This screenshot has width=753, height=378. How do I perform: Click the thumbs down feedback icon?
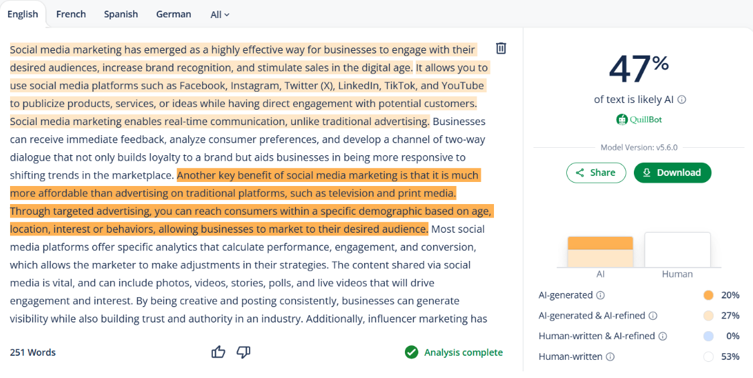pos(244,352)
